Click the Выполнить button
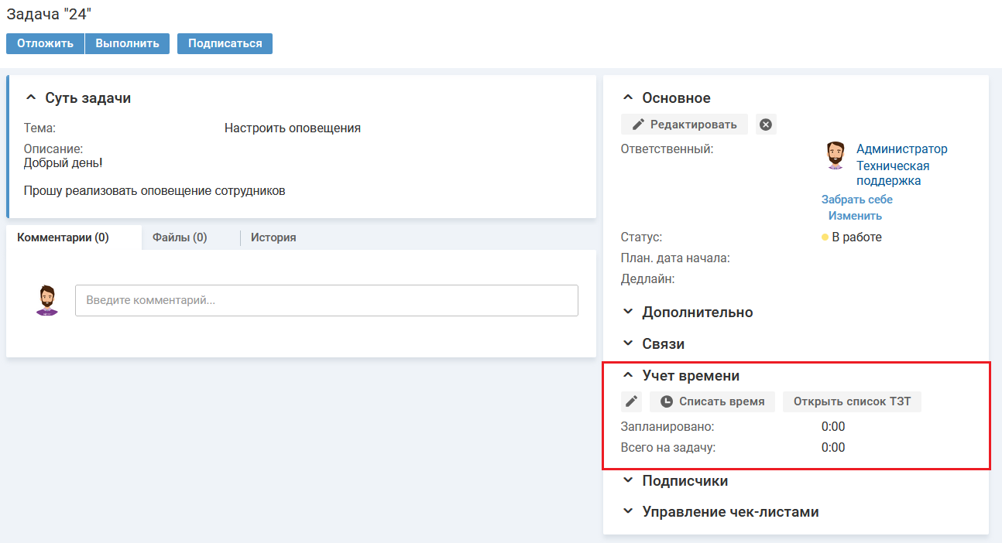 coord(127,43)
